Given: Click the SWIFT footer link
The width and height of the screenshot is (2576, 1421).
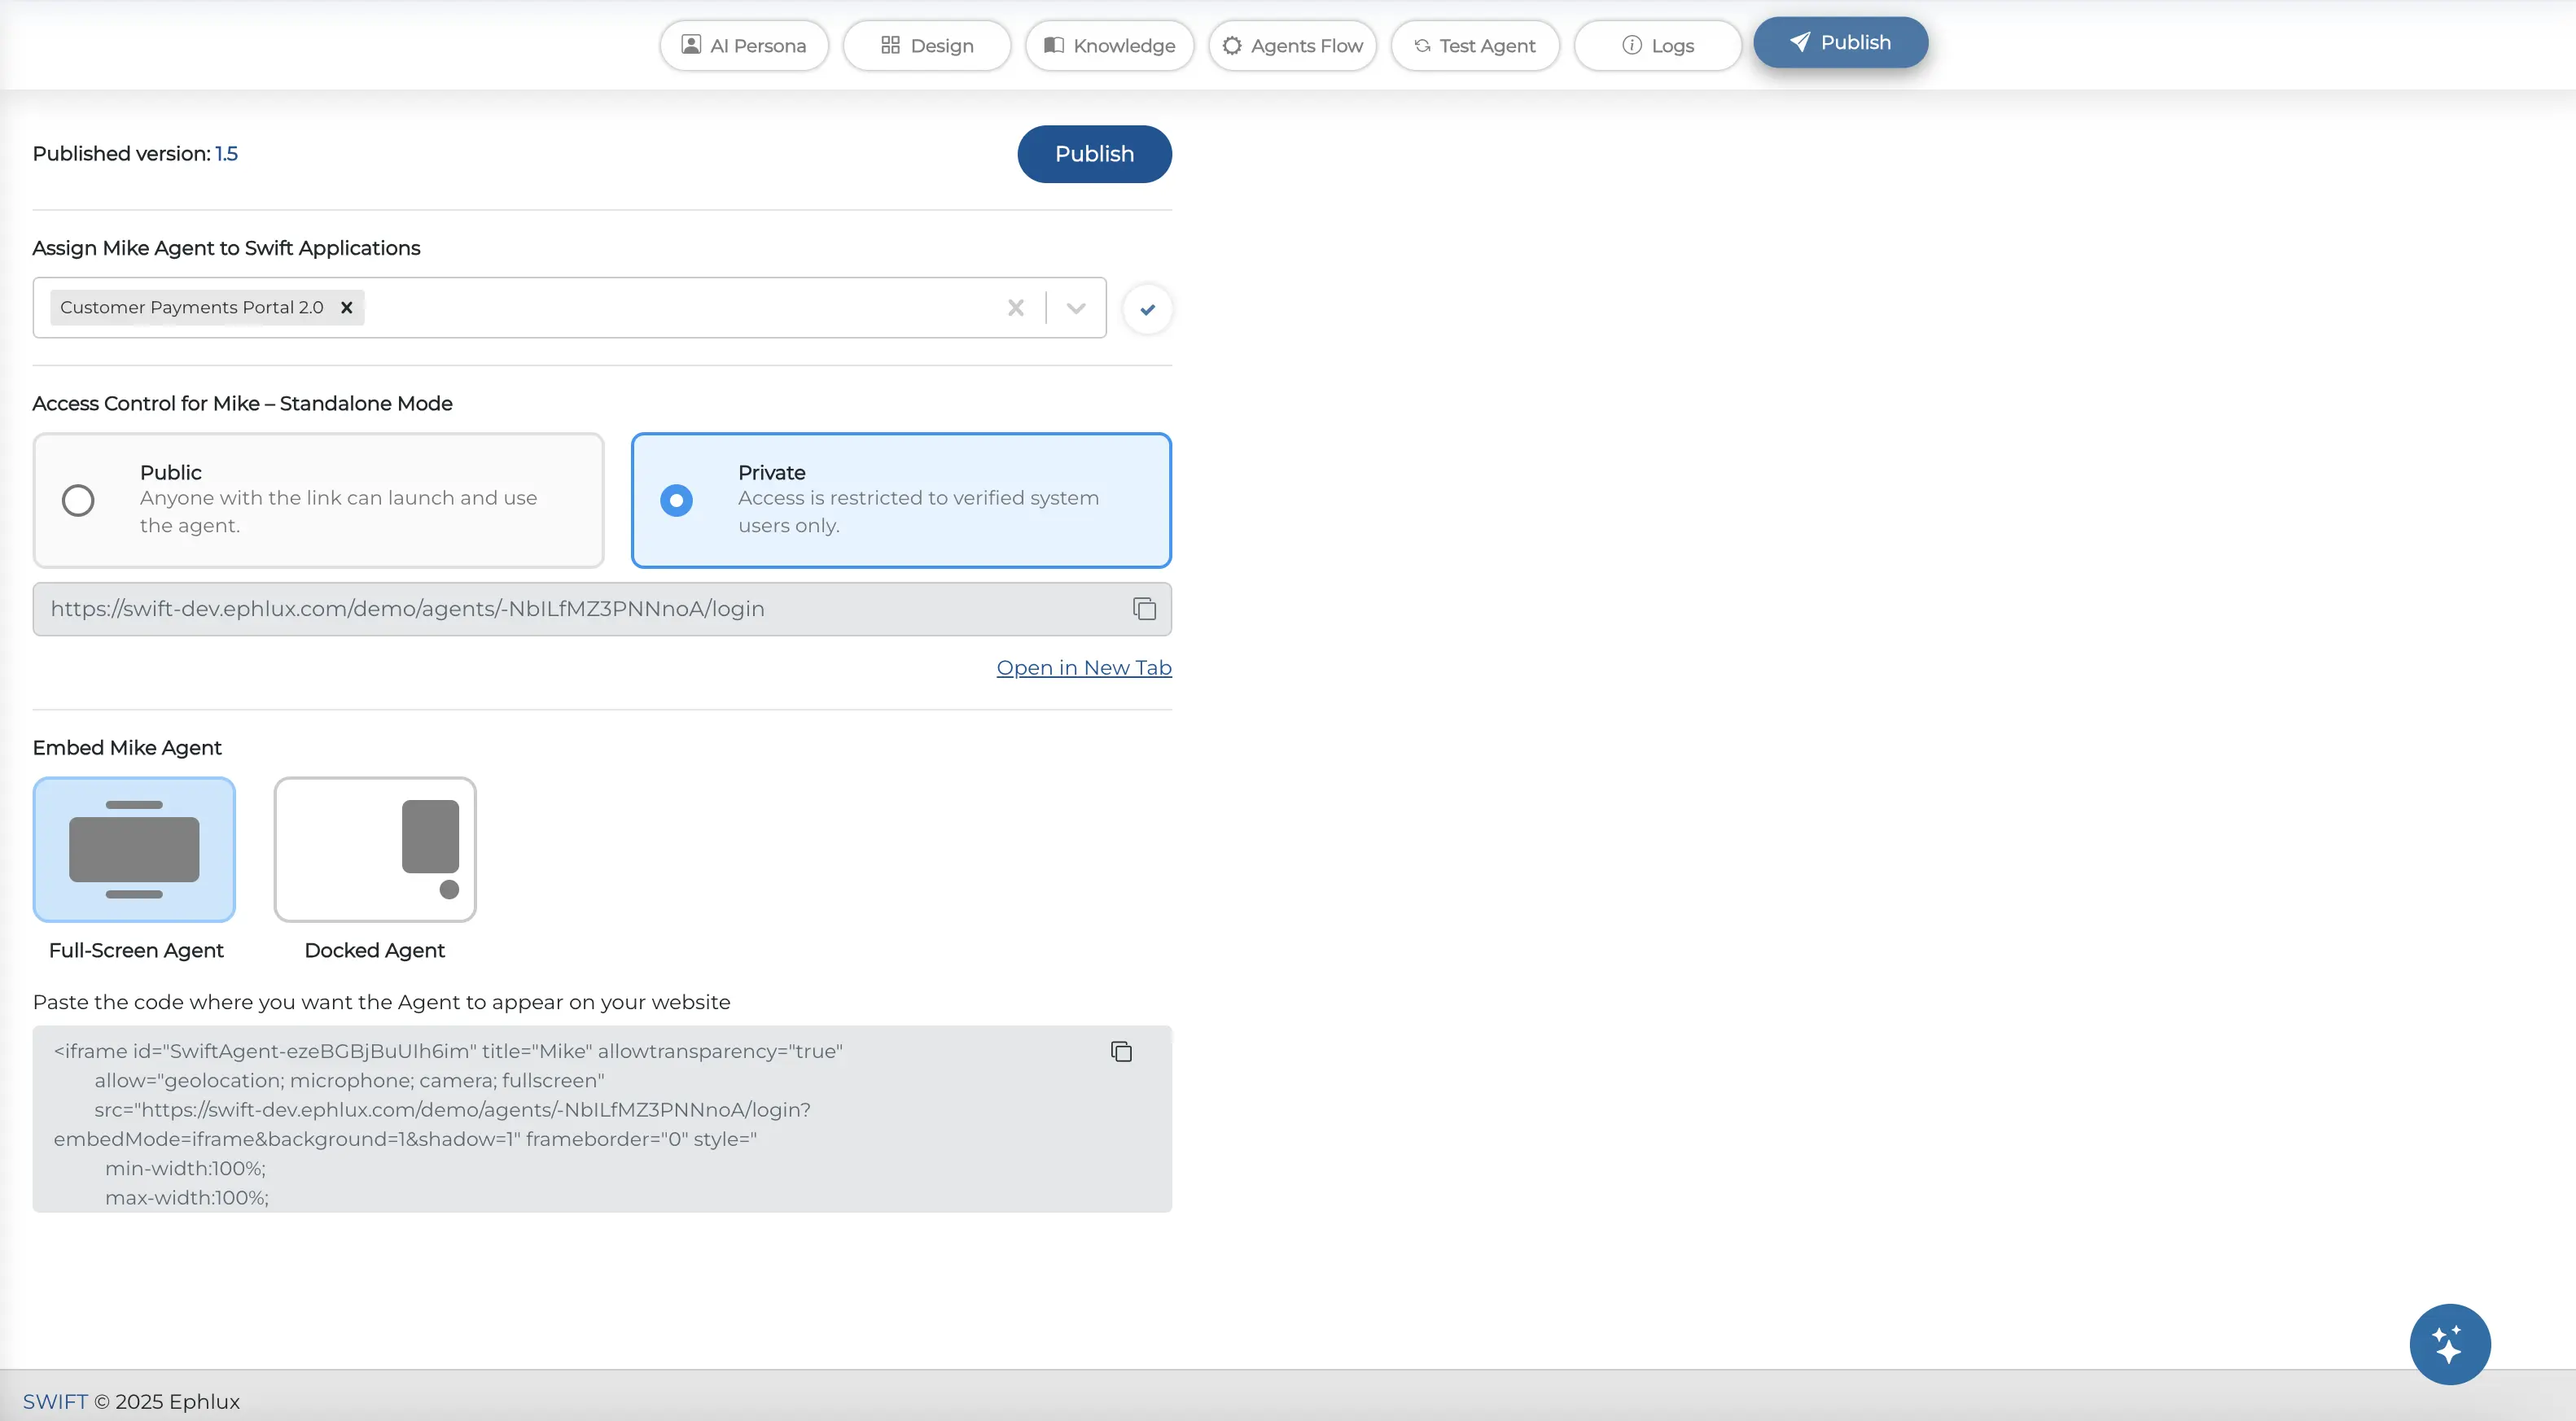Looking at the screenshot, I should 55,1401.
